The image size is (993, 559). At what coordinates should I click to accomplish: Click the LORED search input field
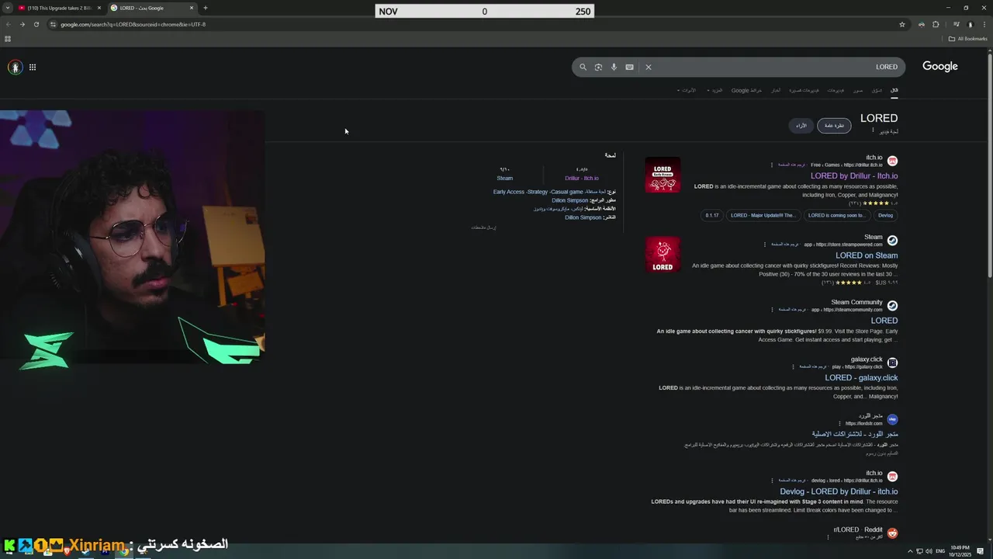(x=776, y=67)
